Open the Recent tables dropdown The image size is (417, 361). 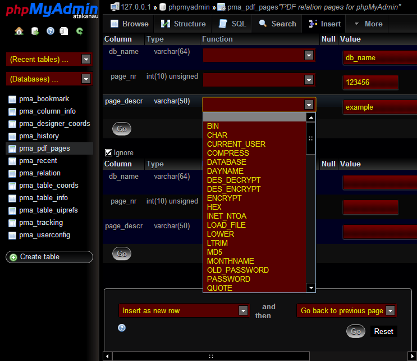pyautogui.click(x=49, y=59)
